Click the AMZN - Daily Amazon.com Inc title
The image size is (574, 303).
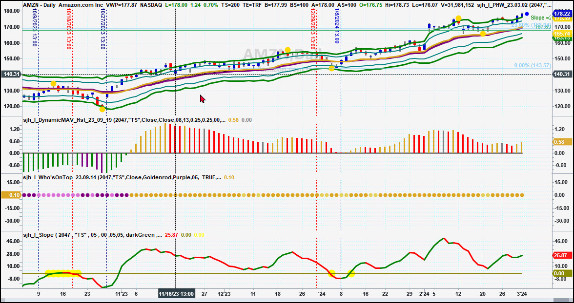tap(62, 5)
